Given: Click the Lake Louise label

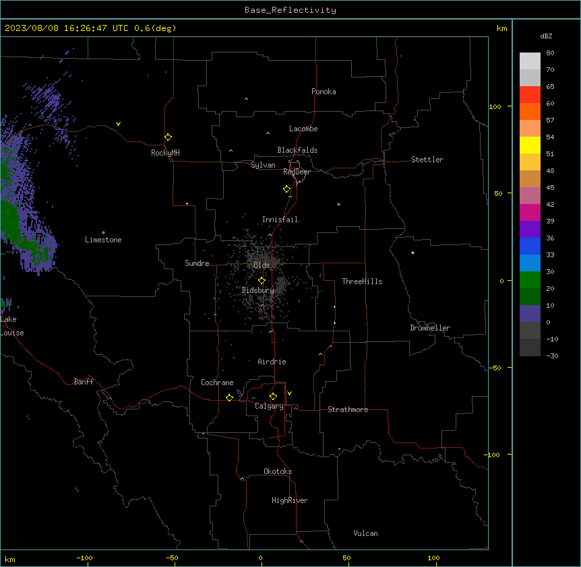Looking at the screenshot, I should click(12, 326).
